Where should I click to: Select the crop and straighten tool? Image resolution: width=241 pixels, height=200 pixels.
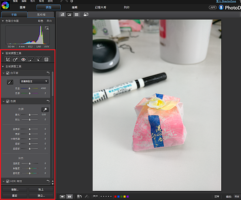(x=8, y=59)
